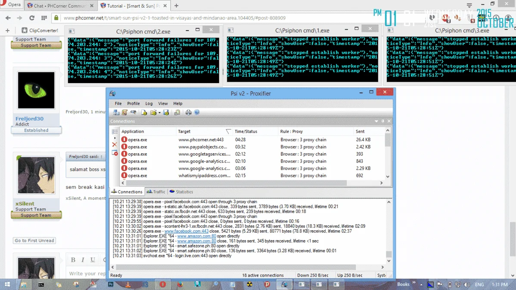Screen dimensions: 516x290
Task: Click the connections list horizontal scrollbar
Action: [236, 183]
